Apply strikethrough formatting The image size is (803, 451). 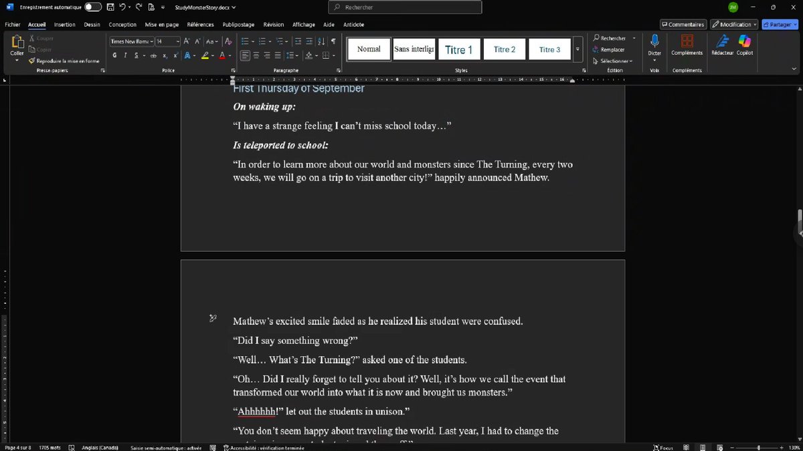tap(153, 55)
